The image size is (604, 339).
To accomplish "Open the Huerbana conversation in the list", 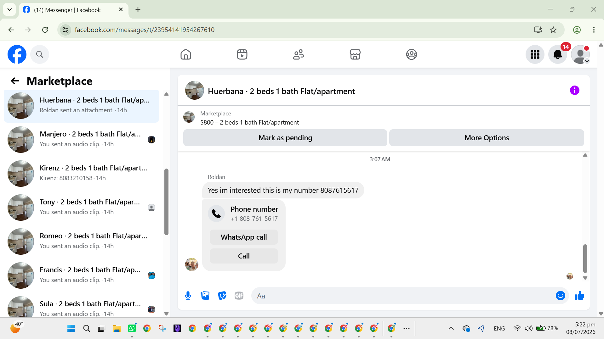I will click(x=81, y=106).
